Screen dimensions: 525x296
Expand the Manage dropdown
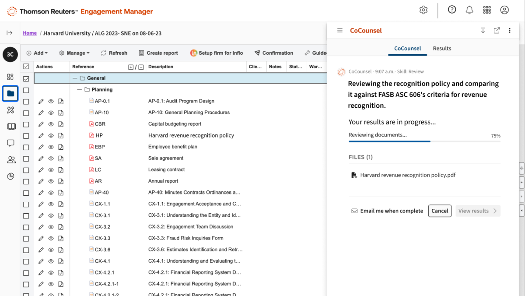[74, 53]
